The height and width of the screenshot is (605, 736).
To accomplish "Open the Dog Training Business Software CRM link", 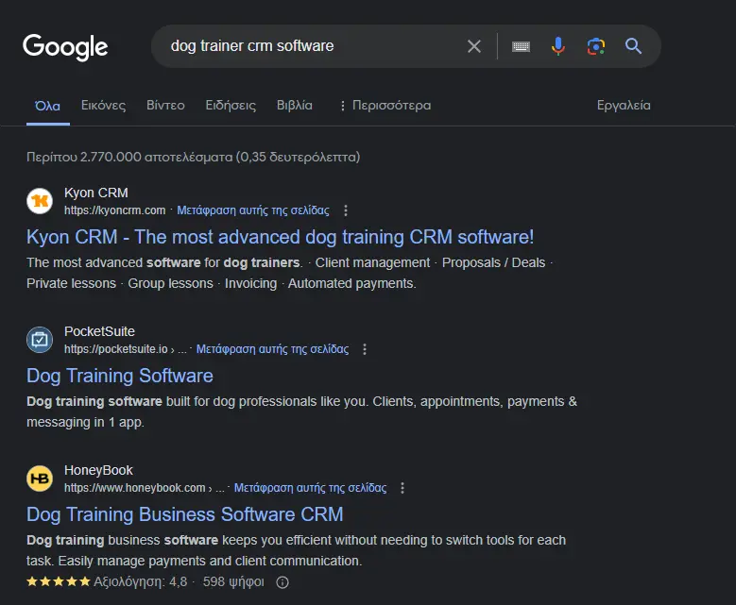I will (185, 514).
